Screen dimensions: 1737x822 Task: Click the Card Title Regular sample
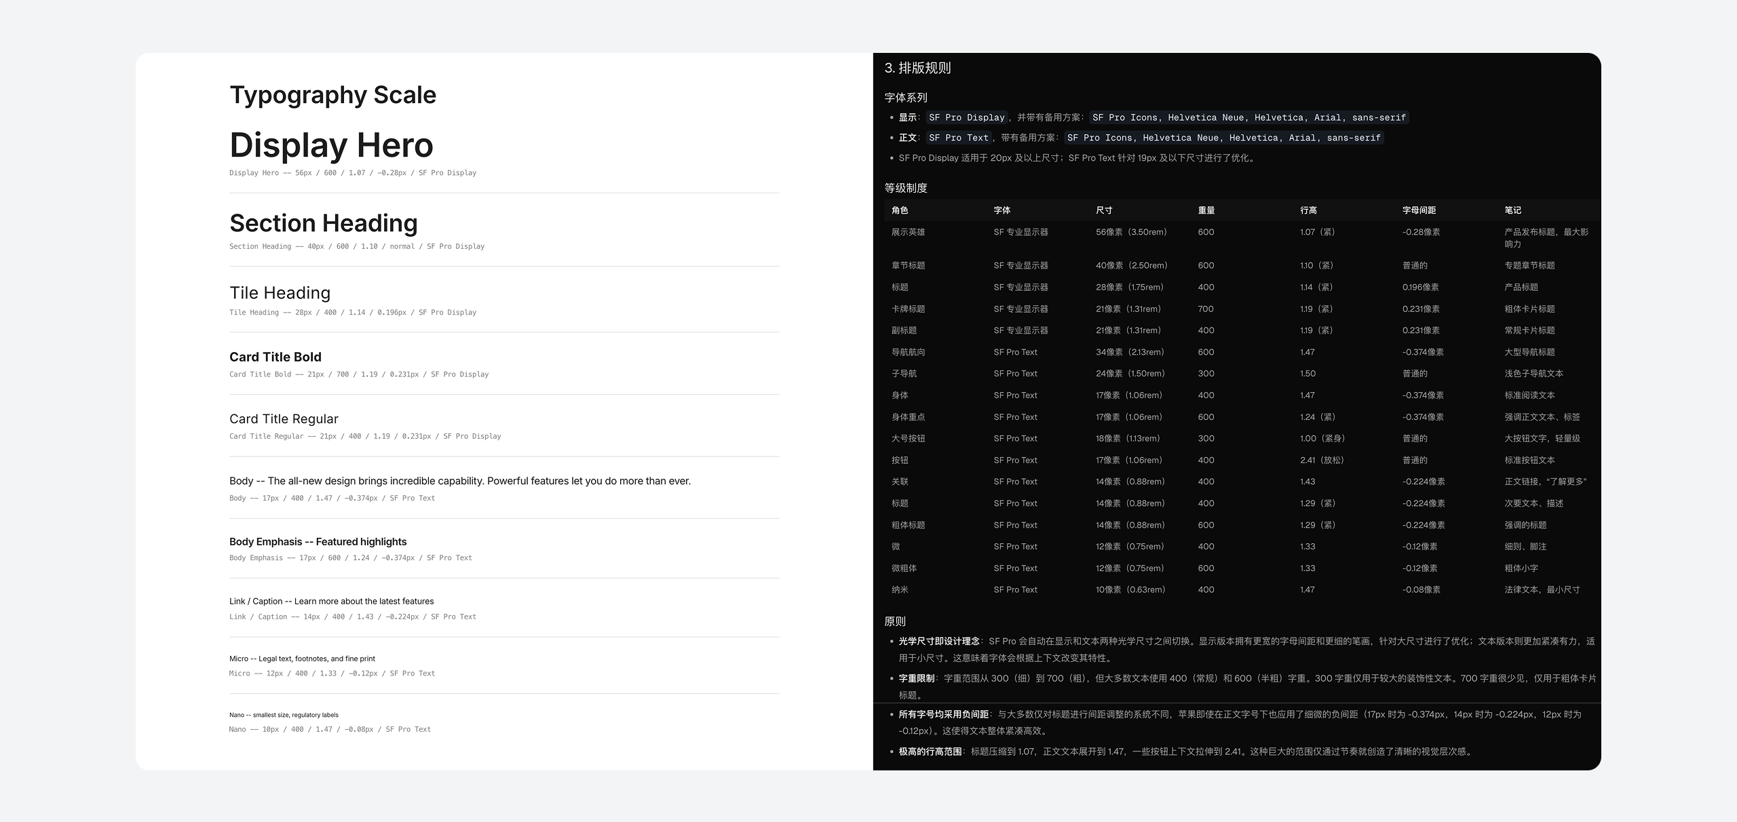coord(284,419)
